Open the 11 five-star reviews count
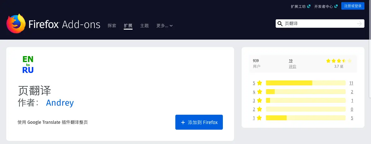 351,83
